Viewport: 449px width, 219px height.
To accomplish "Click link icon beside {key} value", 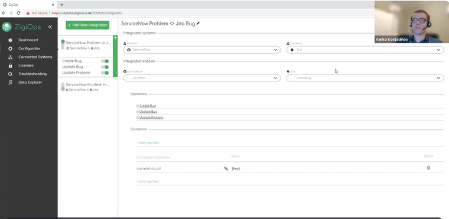I will [x=226, y=169].
